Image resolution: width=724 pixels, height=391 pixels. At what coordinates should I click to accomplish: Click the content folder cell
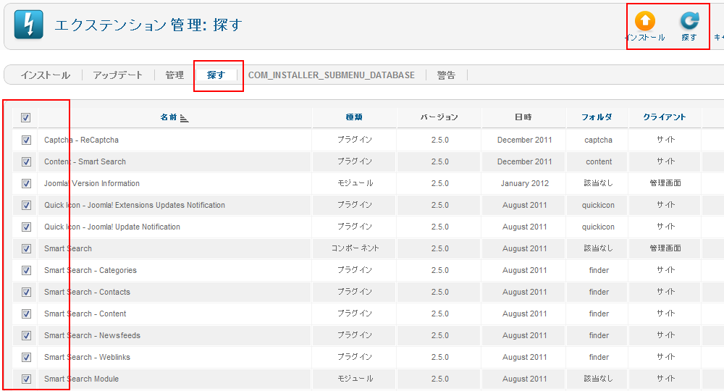coord(599,161)
